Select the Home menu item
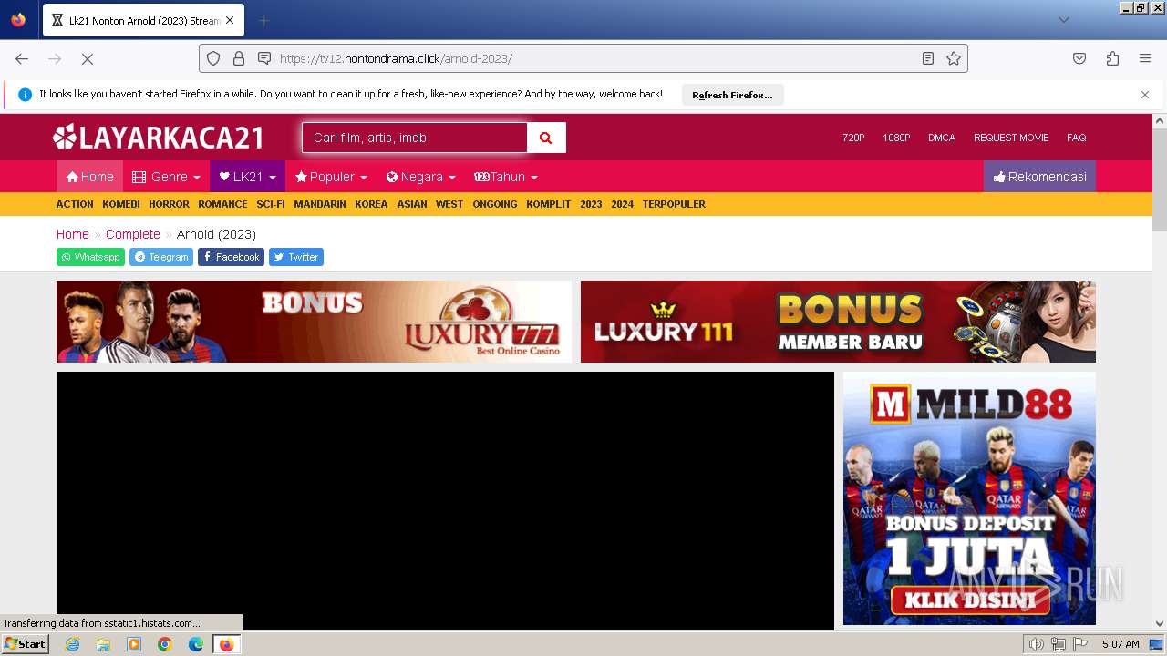This screenshot has width=1167, height=656. (89, 177)
